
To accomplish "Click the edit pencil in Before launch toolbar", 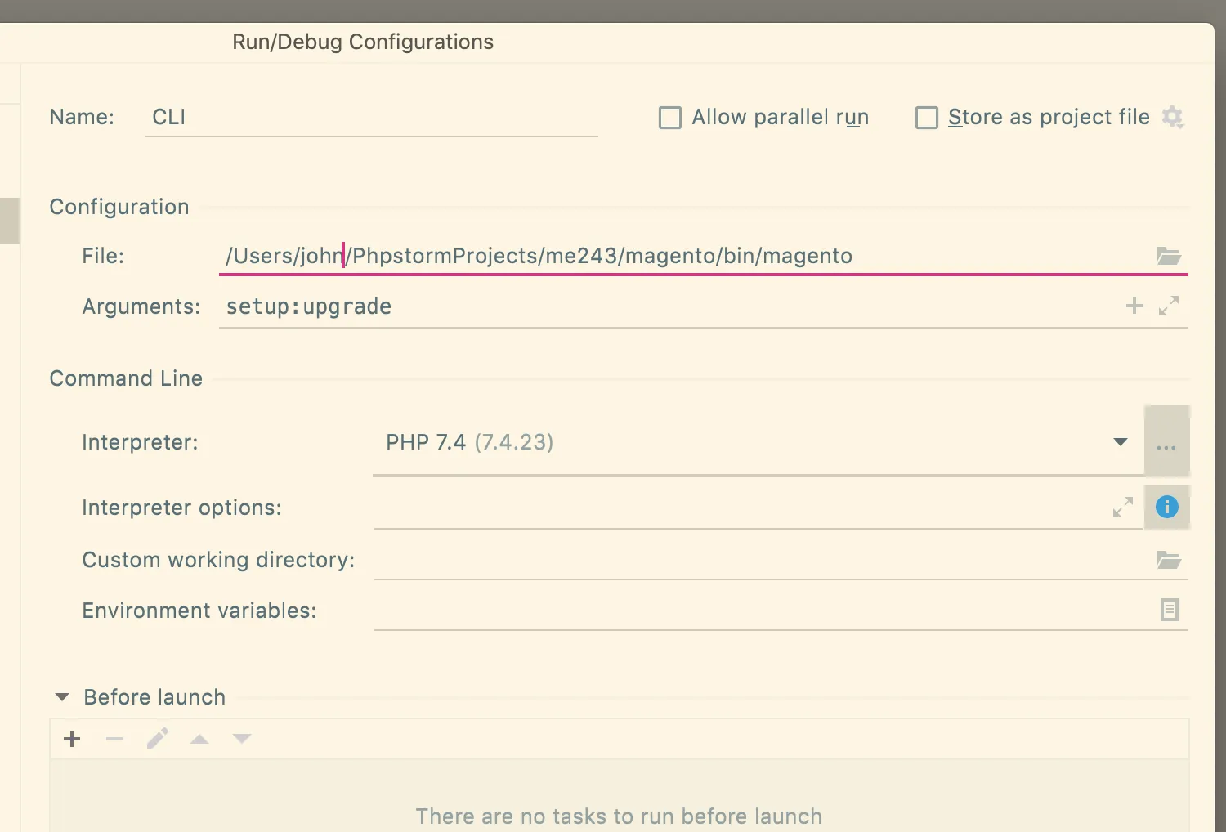I will 158,740.
